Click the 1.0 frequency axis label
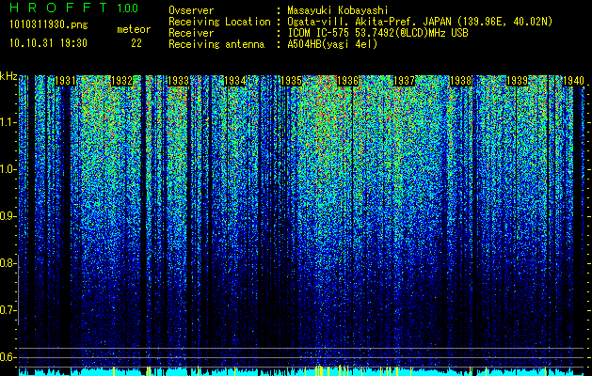Image resolution: width=592 pixels, height=376 pixels. 8,169
